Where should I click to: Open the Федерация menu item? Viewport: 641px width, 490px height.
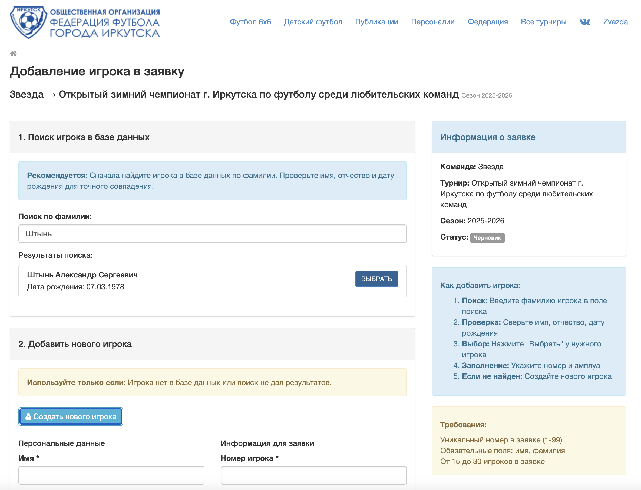(x=487, y=22)
